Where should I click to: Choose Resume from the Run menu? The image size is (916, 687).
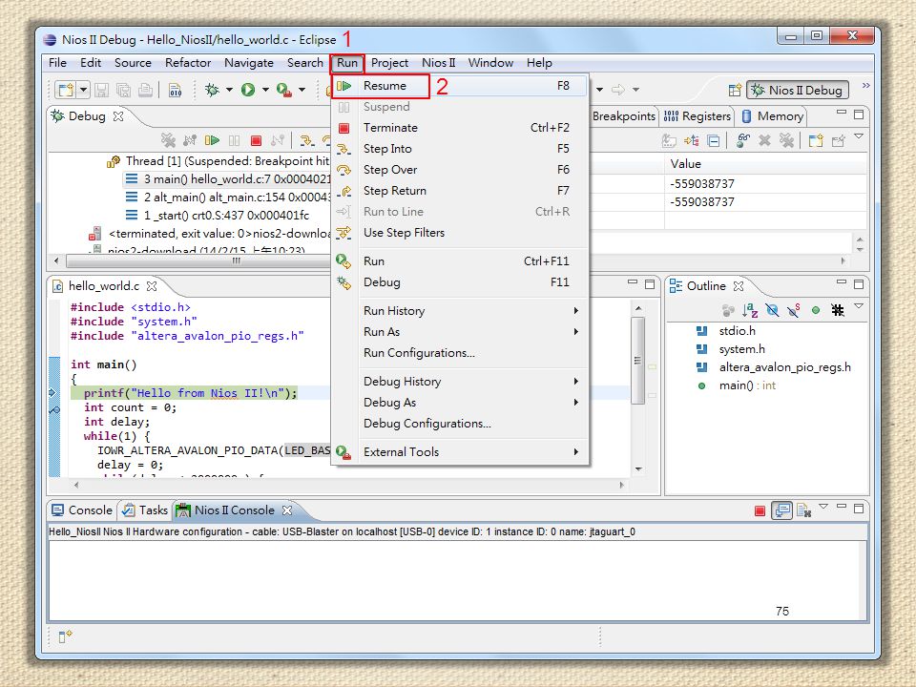click(458, 86)
